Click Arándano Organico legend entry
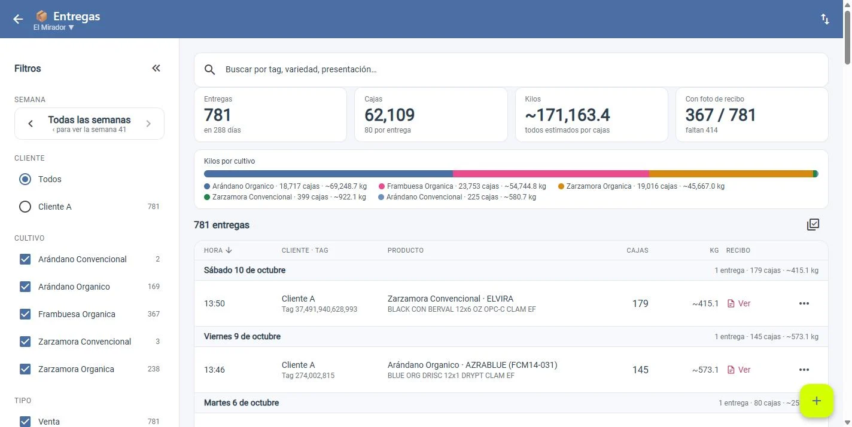This screenshot has width=852, height=427. click(285, 186)
